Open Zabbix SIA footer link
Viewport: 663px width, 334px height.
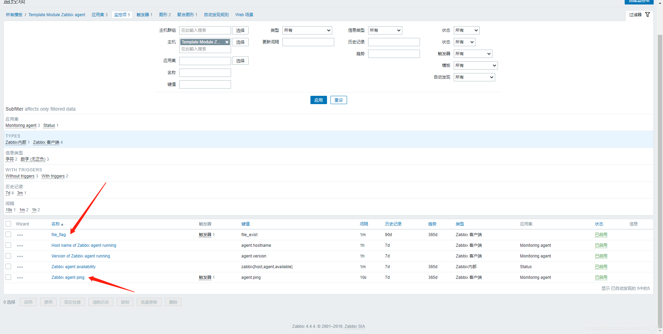click(x=355, y=326)
